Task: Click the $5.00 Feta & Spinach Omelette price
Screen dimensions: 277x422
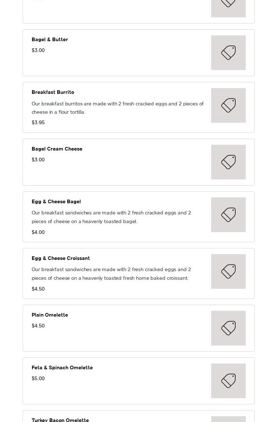Action: point(38,378)
